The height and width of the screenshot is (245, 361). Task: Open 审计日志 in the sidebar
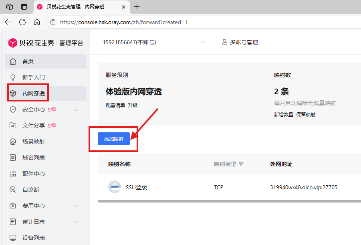coord(46,222)
